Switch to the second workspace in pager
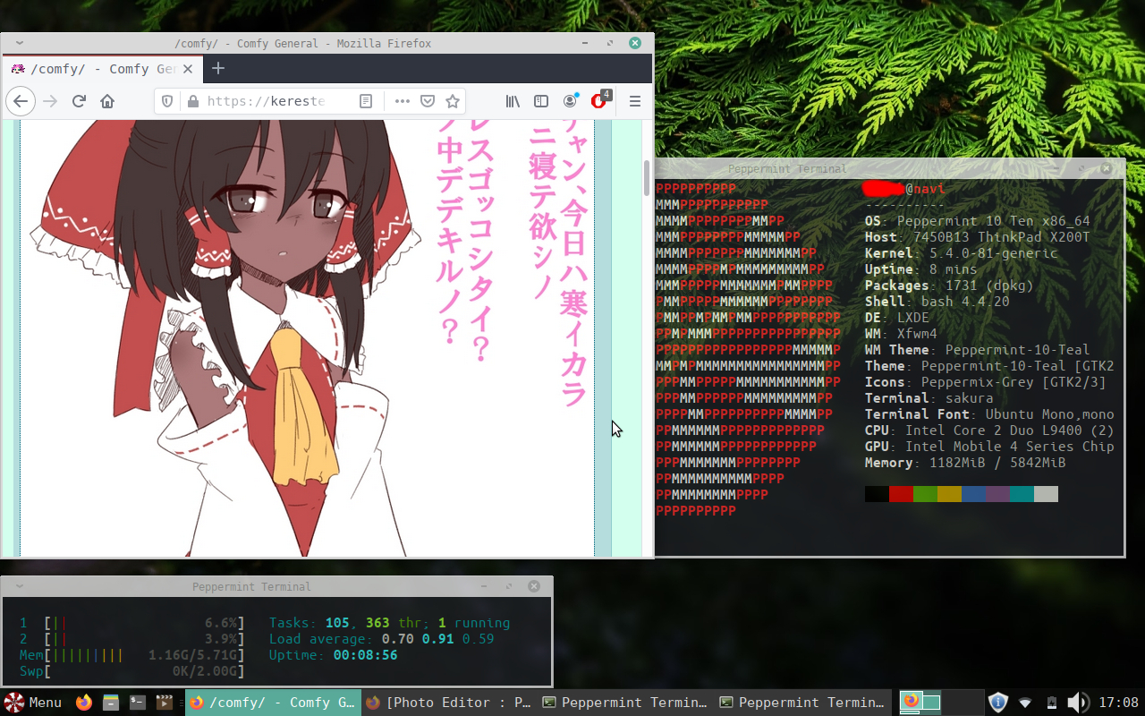This screenshot has width=1145, height=716. [x=963, y=703]
